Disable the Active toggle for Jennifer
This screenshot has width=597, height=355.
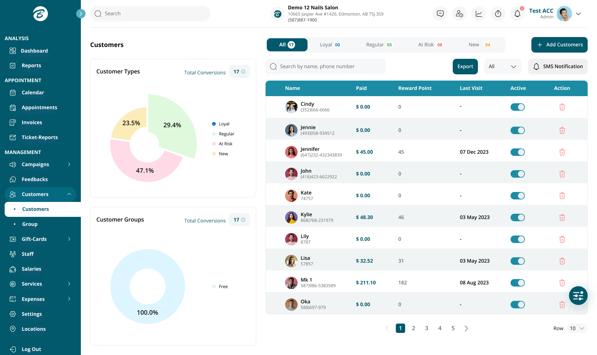click(517, 152)
